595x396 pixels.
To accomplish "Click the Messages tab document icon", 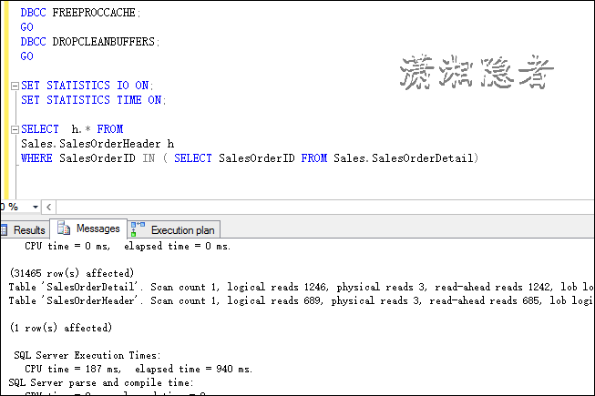I will tap(65, 228).
